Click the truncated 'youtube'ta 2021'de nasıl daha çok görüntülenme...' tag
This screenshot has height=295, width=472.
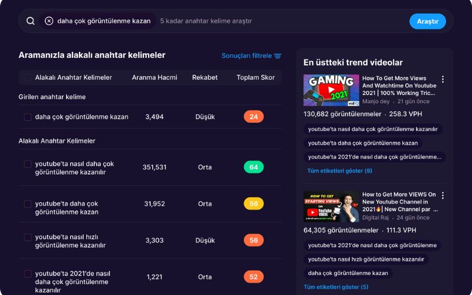[x=375, y=157]
